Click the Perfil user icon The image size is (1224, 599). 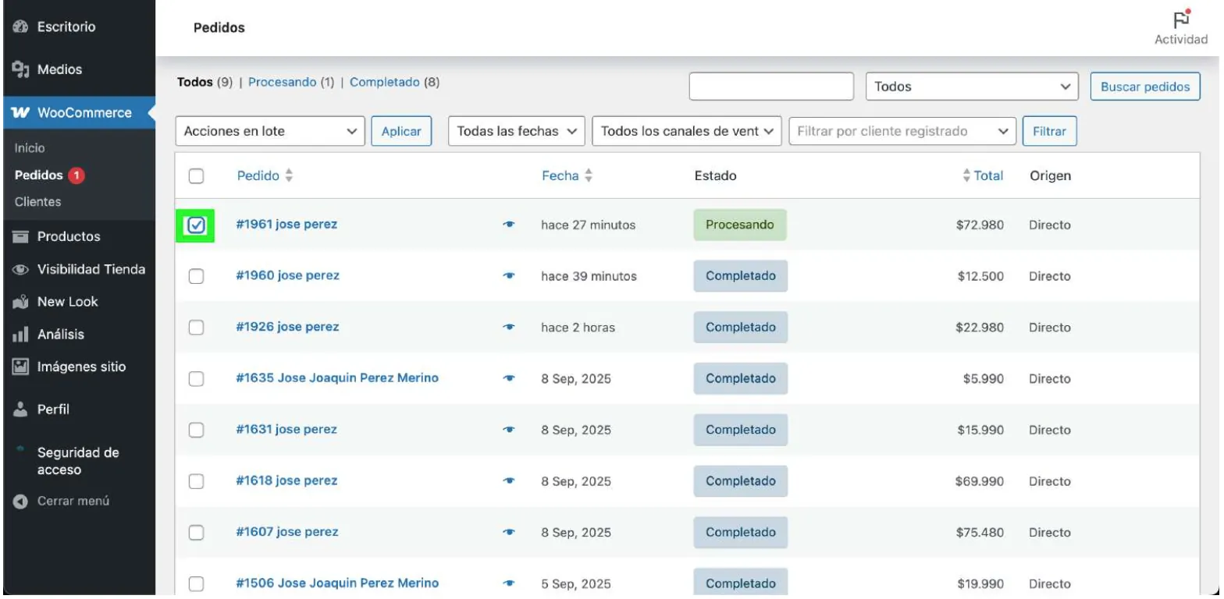click(21, 409)
